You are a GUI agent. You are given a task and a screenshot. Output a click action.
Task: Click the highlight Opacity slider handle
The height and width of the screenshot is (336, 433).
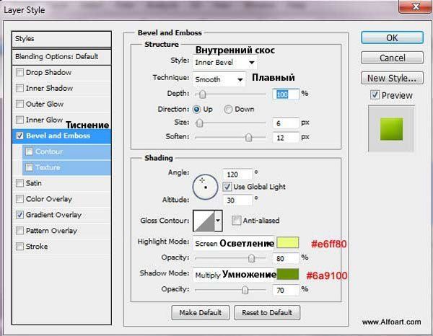(251, 258)
